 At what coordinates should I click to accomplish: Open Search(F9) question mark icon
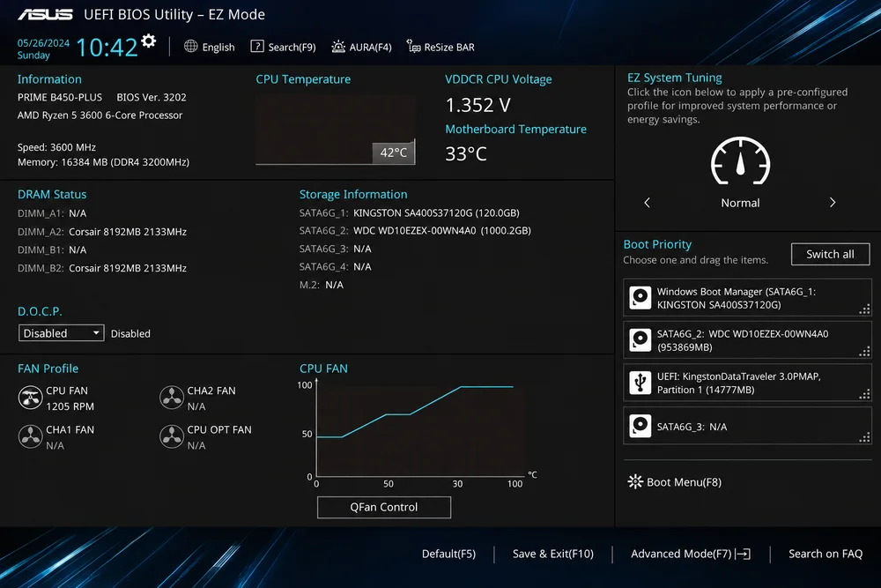pyautogui.click(x=256, y=46)
